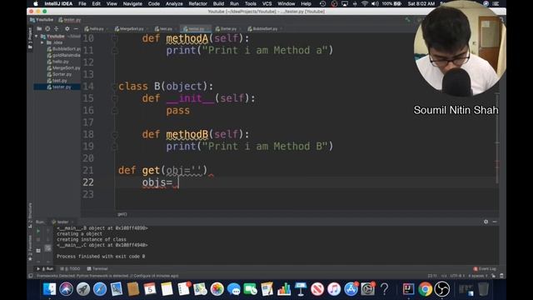Click tester.py breadcrumb in navigation bar
The width and height of the screenshot is (533, 300).
pyautogui.click(x=70, y=20)
